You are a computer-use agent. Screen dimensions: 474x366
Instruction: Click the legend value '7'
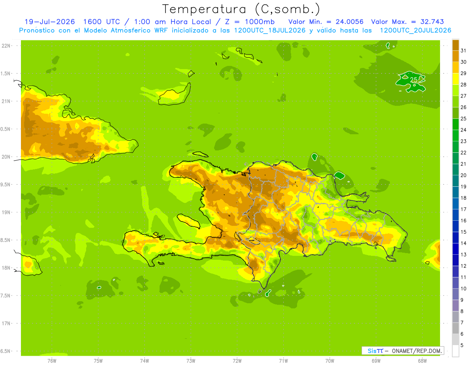pyautogui.click(x=462, y=323)
